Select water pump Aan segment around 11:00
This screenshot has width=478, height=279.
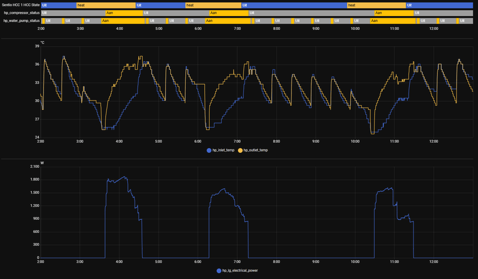(393, 21)
